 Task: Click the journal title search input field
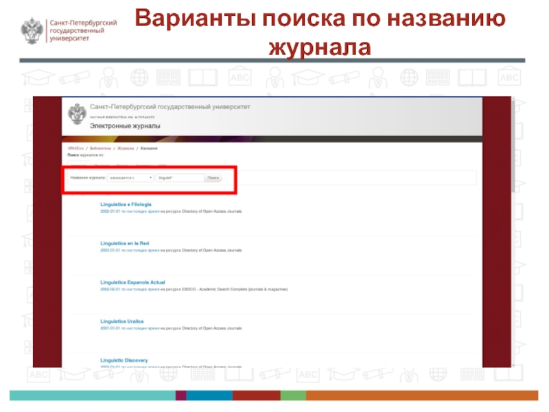coord(180,178)
